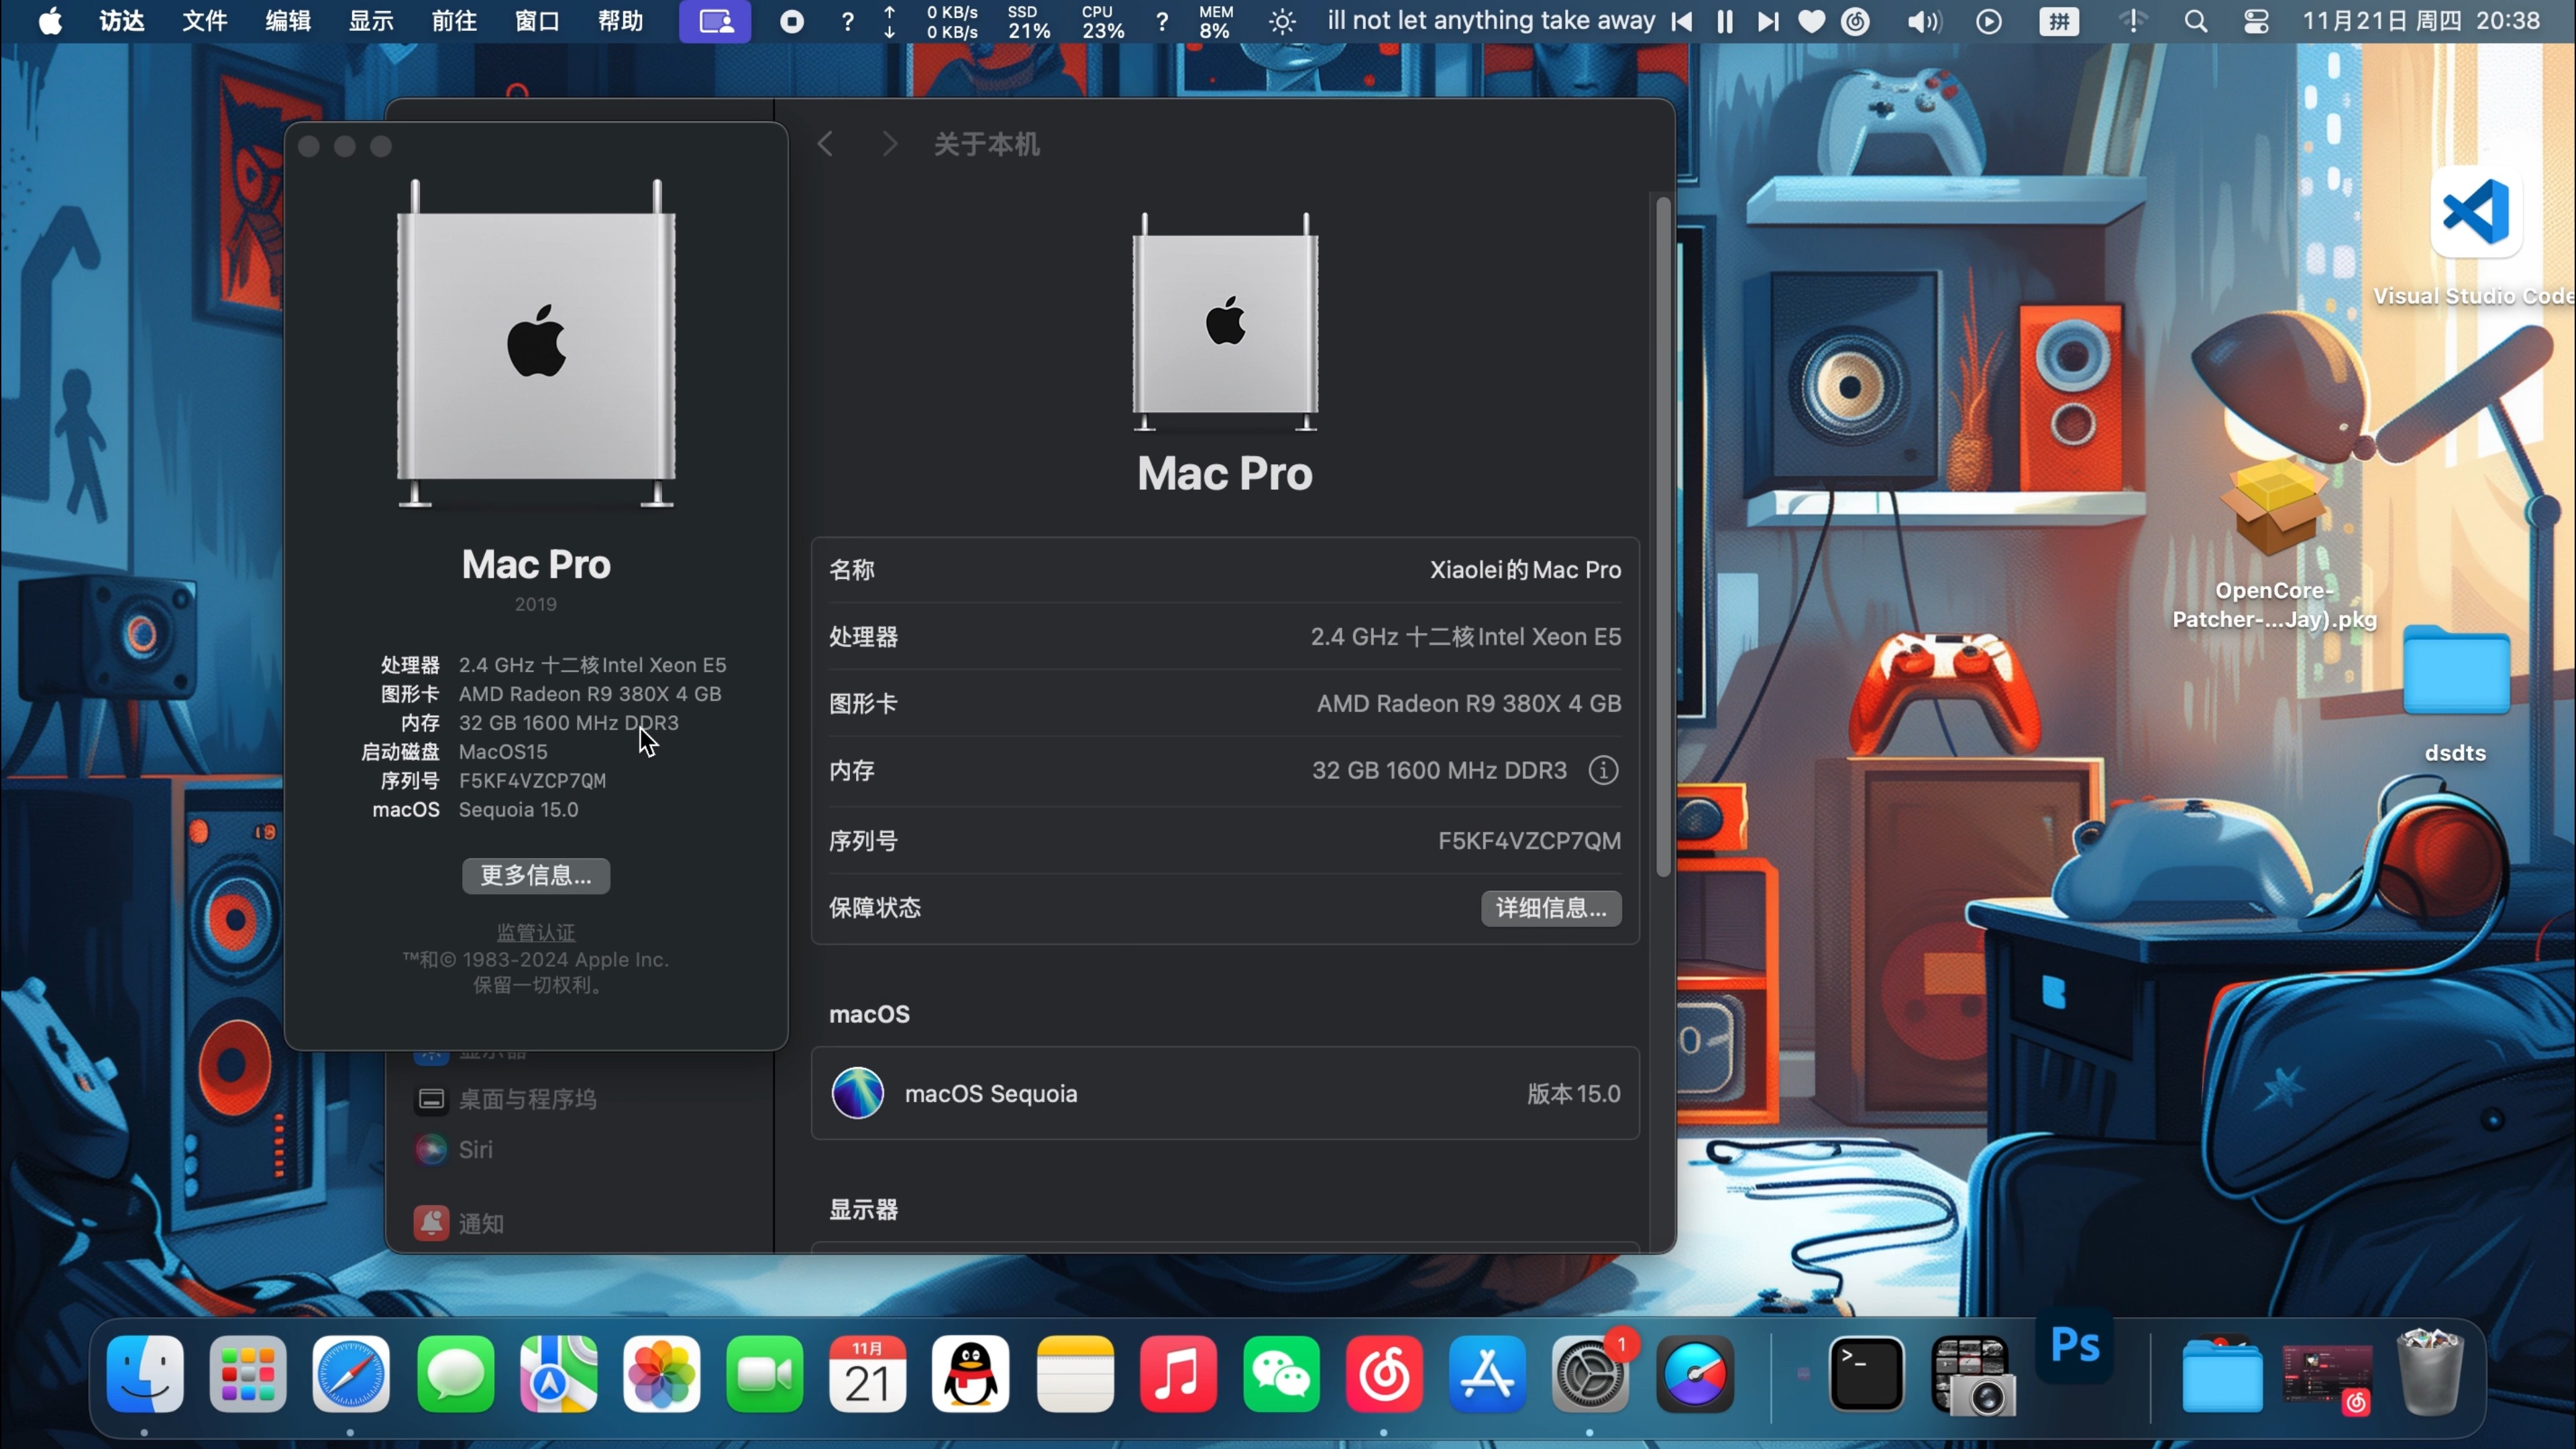This screenshot has width=2576, height=1449.
Task: Pause music in menu bar
Action: [x=1725, y=21]
